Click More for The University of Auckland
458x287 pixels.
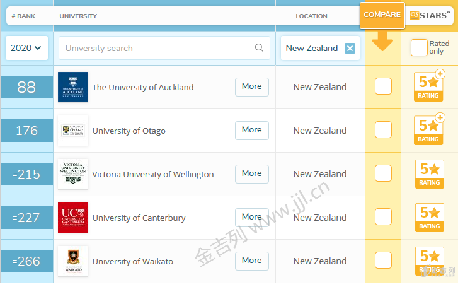[252, 86]
